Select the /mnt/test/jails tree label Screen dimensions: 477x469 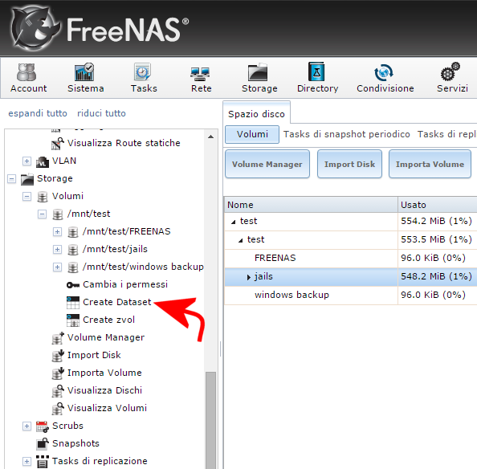pyautogui.click(x=115, y=249)
